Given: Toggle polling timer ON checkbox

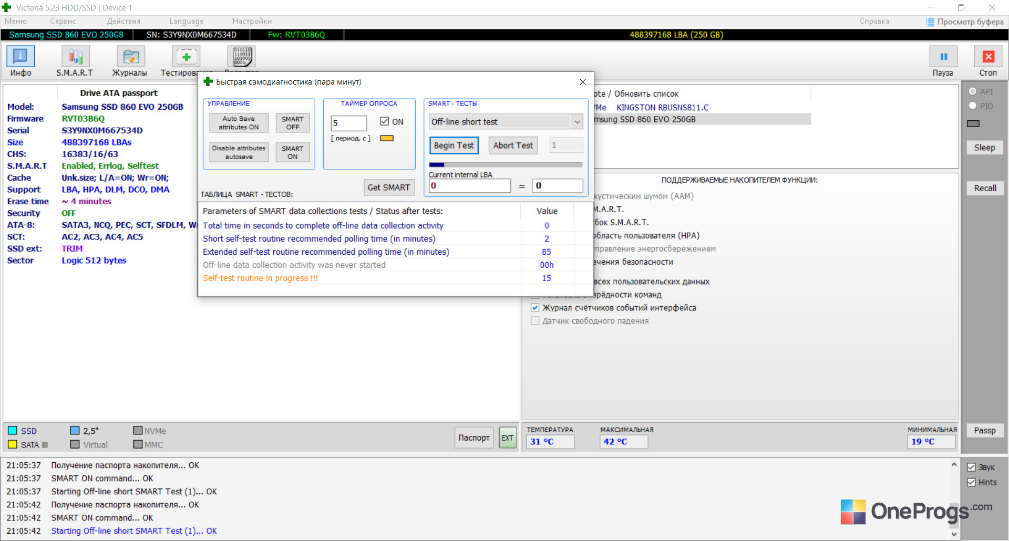Looking at the screenshot, I should click(x=385, y=121).
